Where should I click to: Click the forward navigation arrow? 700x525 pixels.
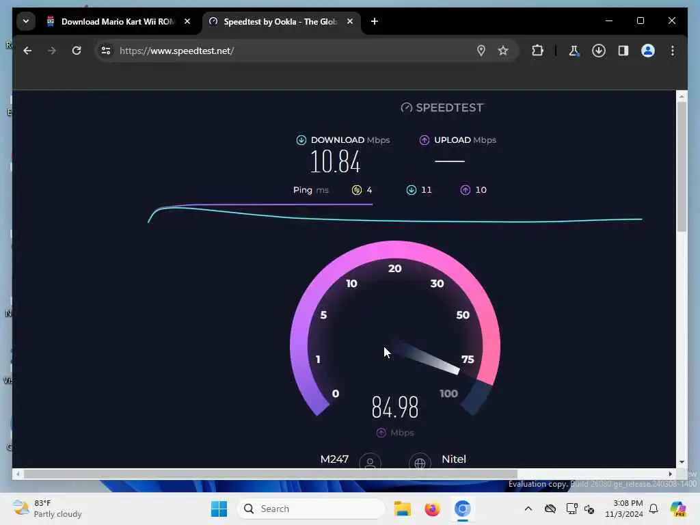(x=52, y=51)
